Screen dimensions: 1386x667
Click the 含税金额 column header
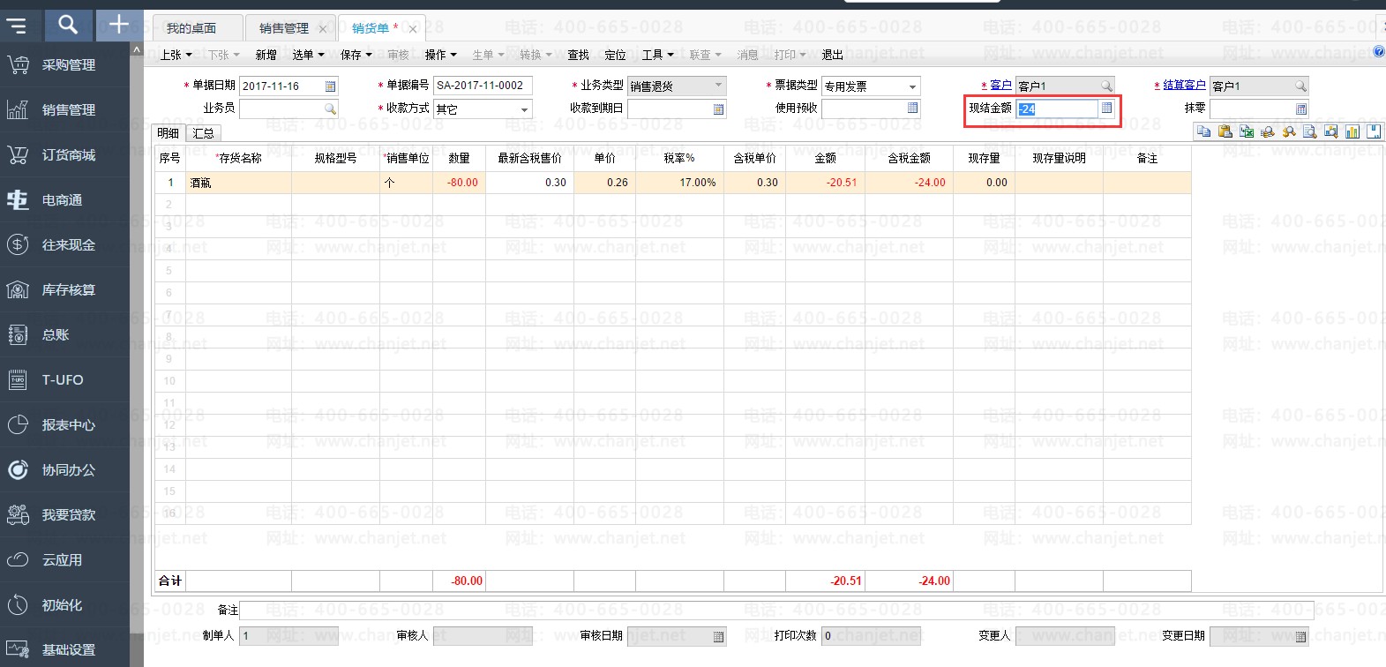tap(909, 158)
